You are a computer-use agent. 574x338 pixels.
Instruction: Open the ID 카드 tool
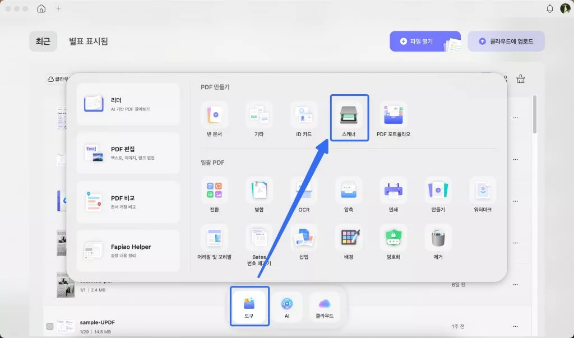click(x=304, y=119)
